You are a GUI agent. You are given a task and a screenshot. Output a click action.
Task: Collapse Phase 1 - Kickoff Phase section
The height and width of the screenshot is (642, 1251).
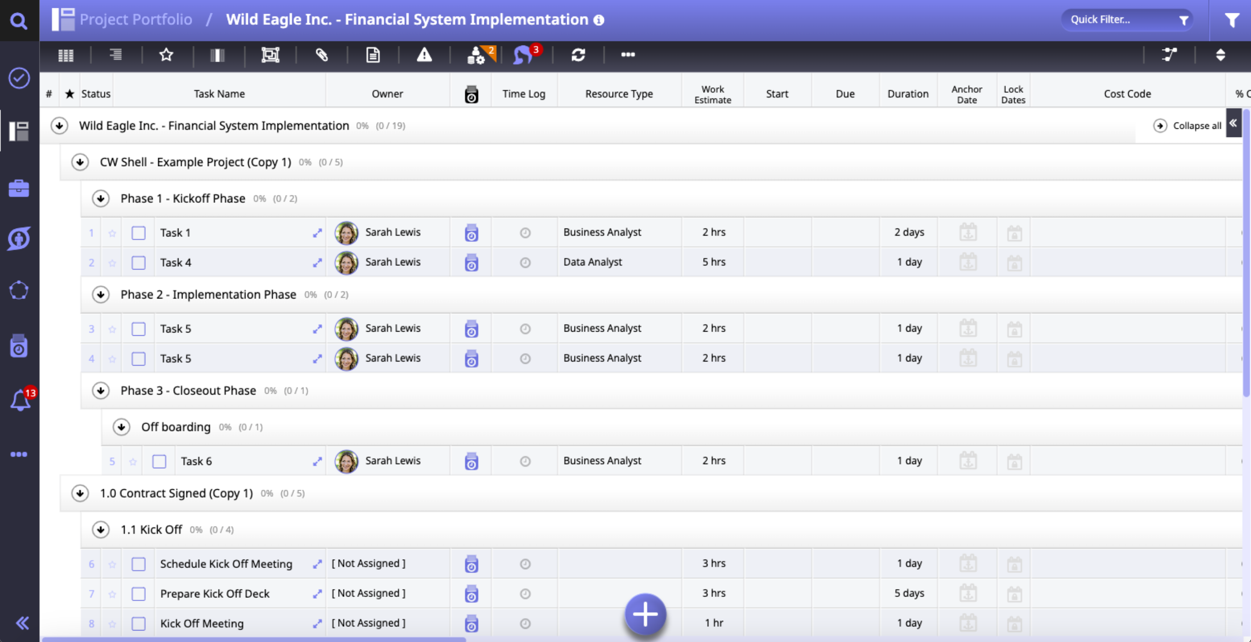pos(101,199)
